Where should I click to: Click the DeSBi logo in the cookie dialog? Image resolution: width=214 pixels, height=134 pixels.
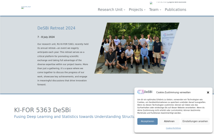point(145,92)
